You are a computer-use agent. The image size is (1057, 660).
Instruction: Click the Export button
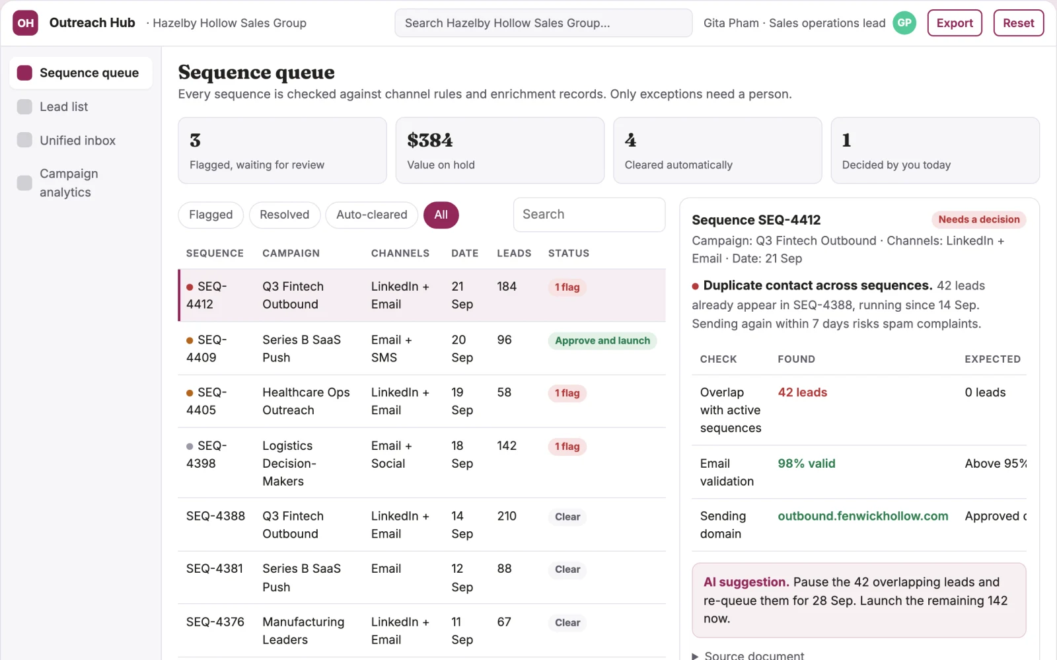[955, 23]
